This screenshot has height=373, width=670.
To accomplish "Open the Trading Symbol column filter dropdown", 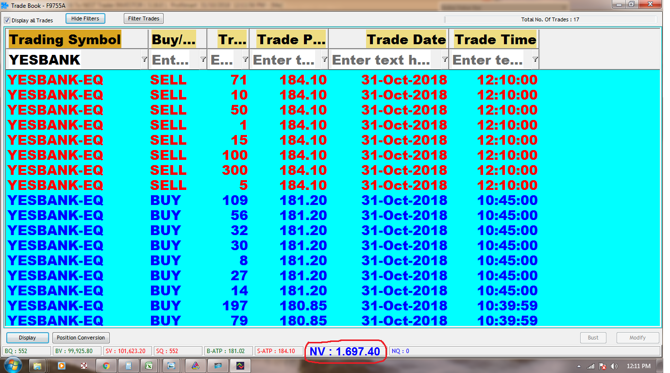I will pyautogui.click(x=144, y=59).
